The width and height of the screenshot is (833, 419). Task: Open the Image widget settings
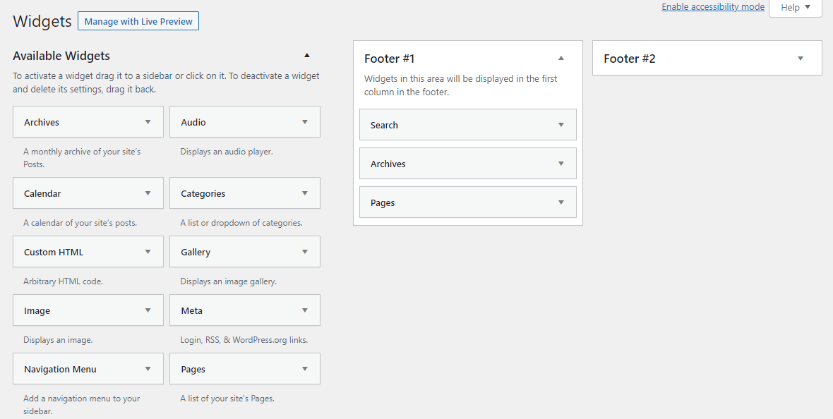tap(148, 310)
